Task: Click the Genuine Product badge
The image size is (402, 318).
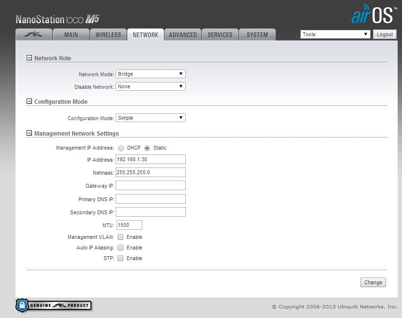Action: click(54, 305)
